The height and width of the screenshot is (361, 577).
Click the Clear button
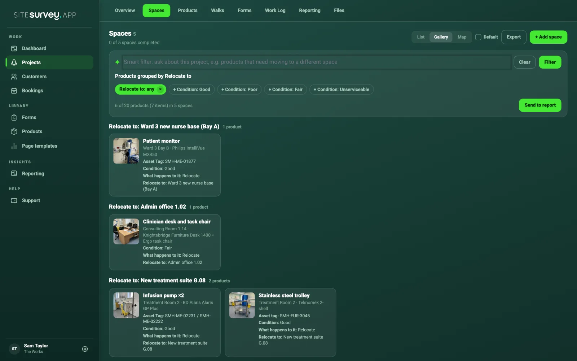(524, 62)
